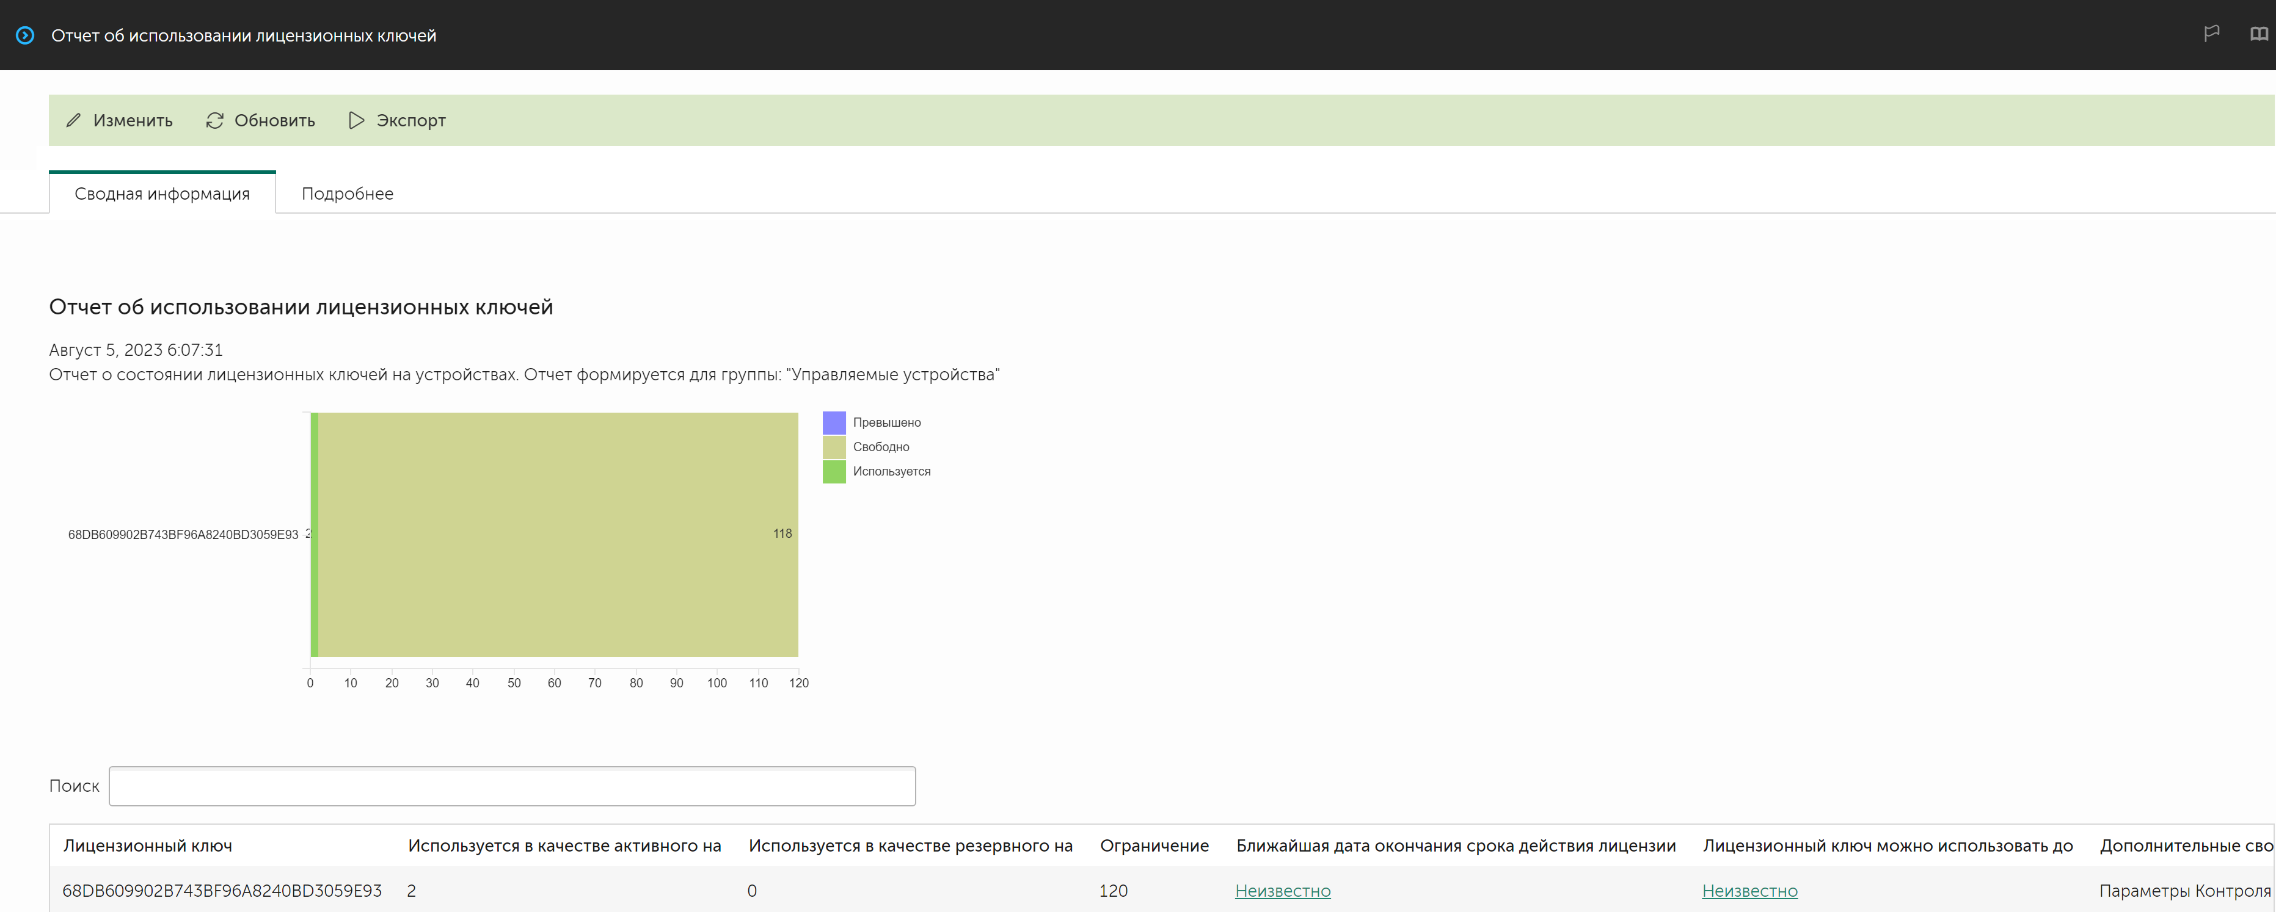Click Ближайшая дата окончания срока действия лицензии header

pos(1456,846)
